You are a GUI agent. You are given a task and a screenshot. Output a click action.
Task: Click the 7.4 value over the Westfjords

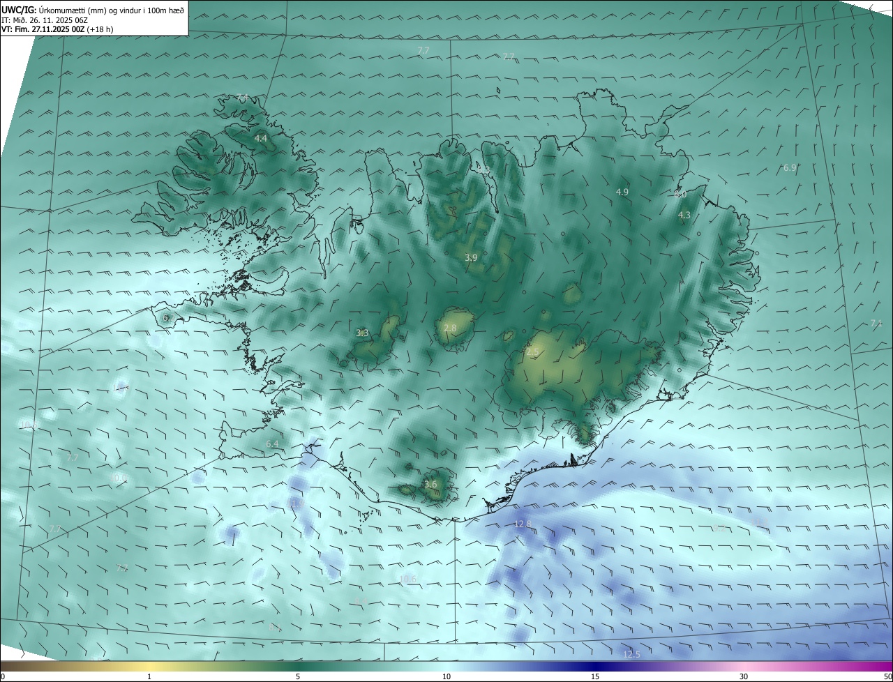tap(242, 98)
